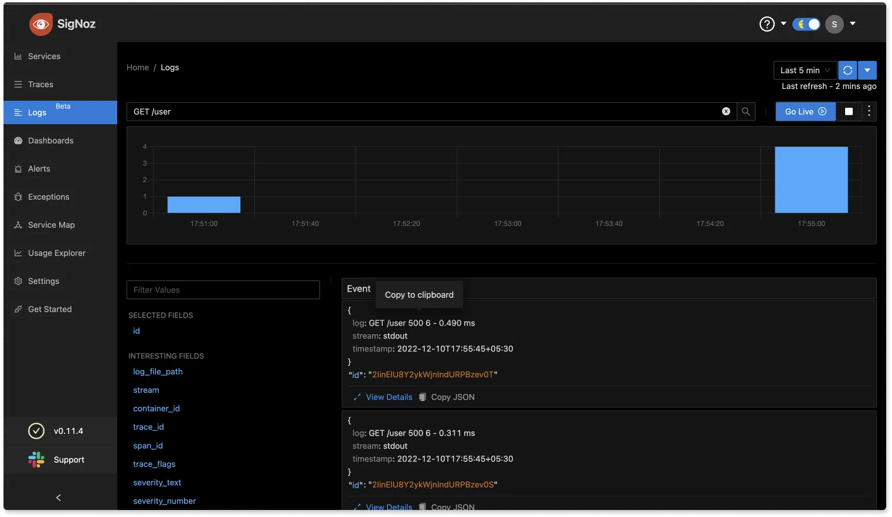Click the Filter Values input

pyautogui.click(x=223, y=290)
